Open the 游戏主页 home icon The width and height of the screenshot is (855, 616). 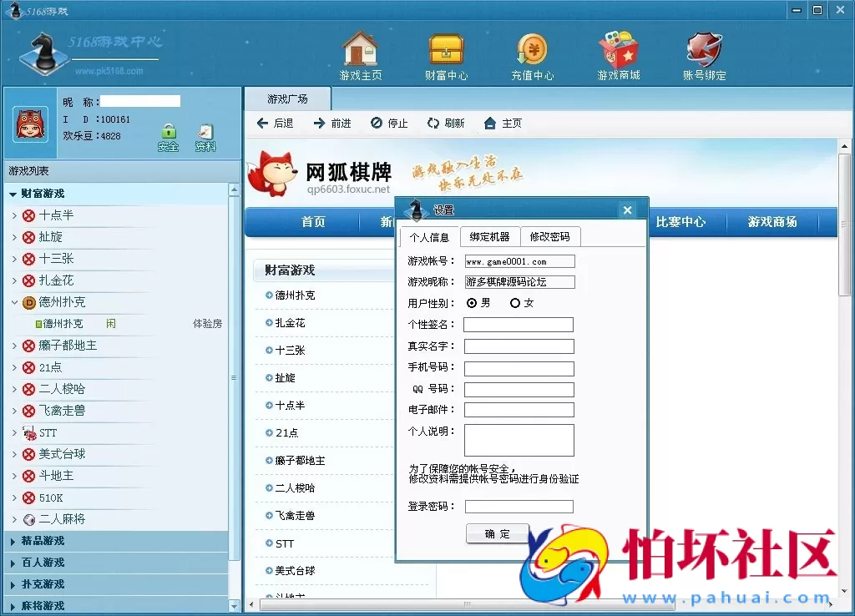point(360,52)
